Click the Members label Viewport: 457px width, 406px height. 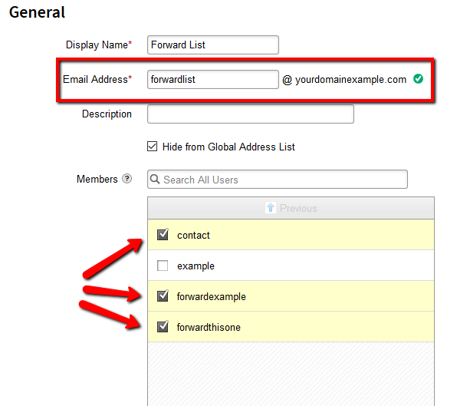pyautogui.click(x=97, y=179)
